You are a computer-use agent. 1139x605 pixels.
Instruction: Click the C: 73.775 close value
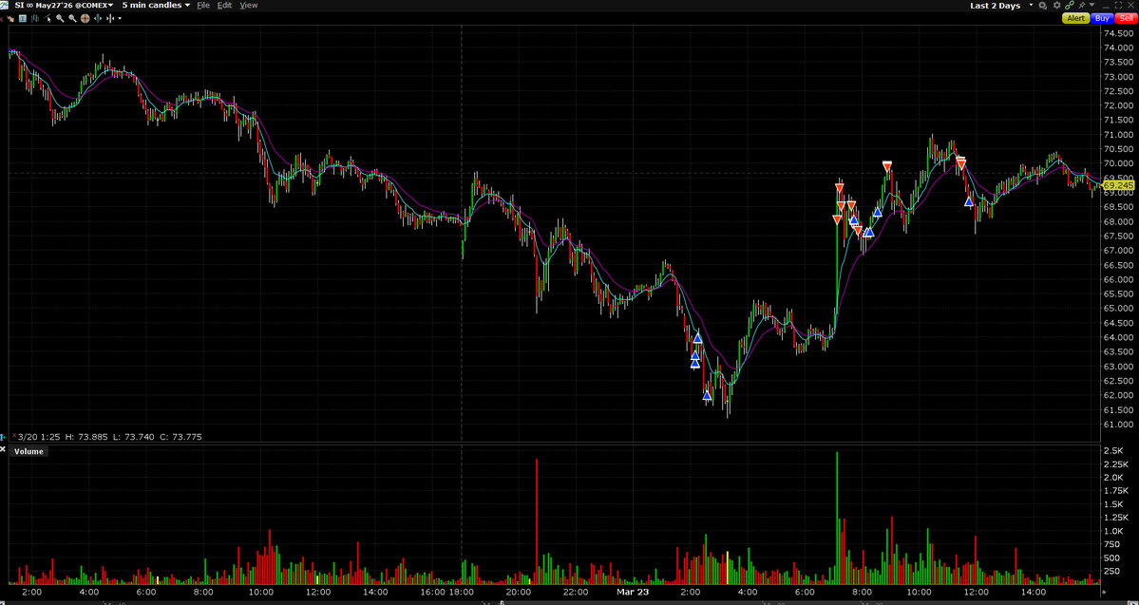pyautogui.click(x=180, y=437)
